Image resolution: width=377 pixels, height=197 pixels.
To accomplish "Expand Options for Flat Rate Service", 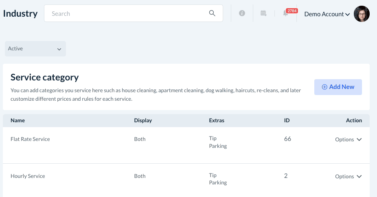I will [348, 139].
